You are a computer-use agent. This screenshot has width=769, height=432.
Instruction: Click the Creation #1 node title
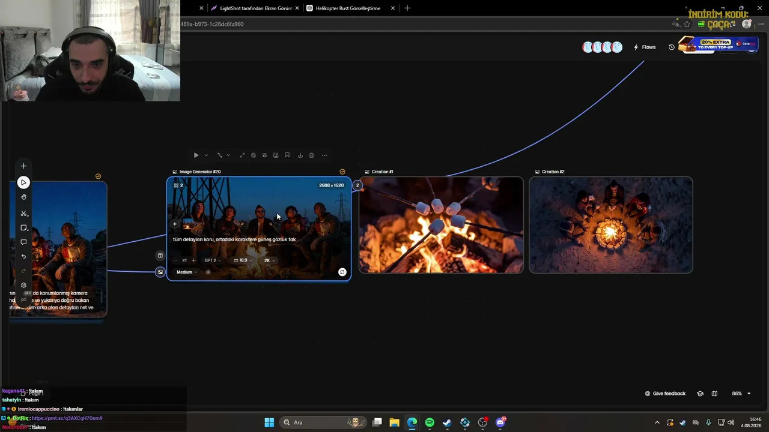pos(382,172)
